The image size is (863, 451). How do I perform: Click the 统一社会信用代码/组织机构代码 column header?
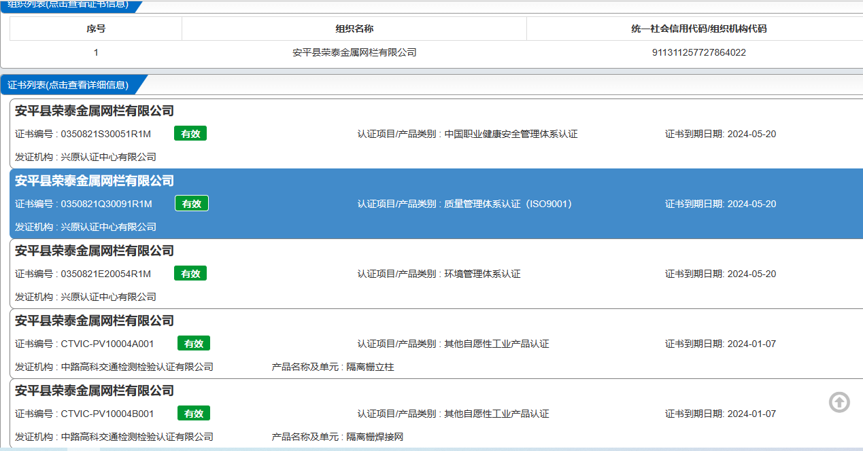(x=698, y=29)
